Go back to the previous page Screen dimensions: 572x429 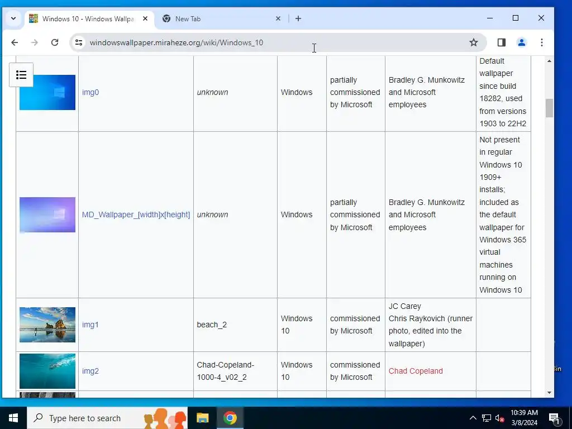click(x=15, y=42)
